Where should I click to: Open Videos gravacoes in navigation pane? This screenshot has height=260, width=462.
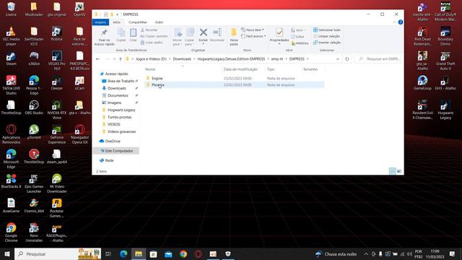pos(121,131)
